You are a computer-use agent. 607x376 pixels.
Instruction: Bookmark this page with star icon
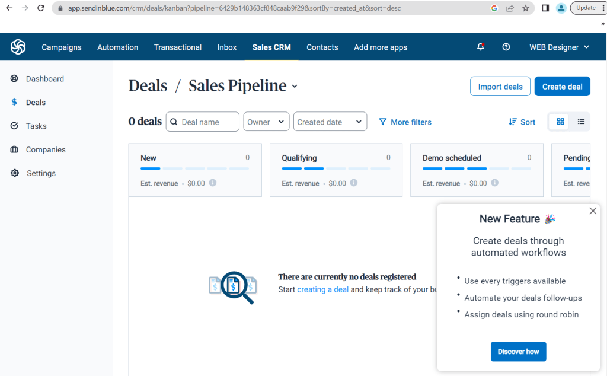tap(526, 8)
